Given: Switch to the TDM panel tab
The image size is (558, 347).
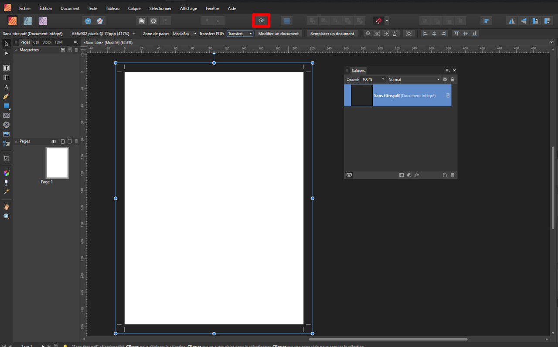Looking at the screenshot, I should [58, 42].
